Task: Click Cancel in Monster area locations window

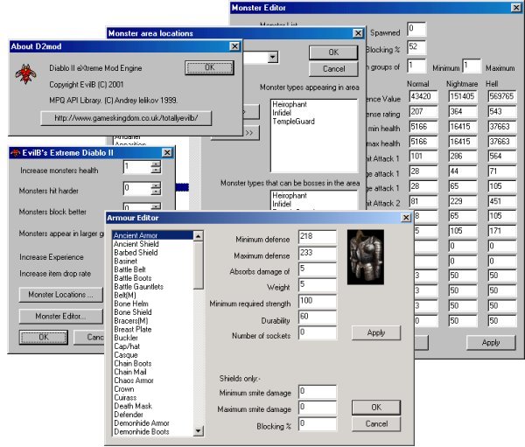Action: 333,68
